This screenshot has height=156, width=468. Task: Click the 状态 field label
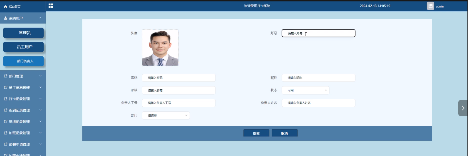(274, 90)
